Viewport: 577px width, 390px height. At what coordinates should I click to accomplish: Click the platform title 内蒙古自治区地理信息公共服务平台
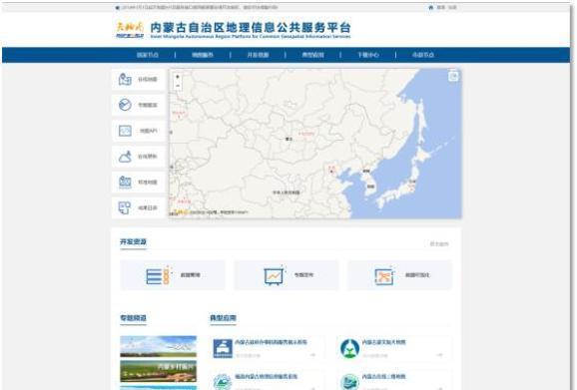(x=251, y=28)
